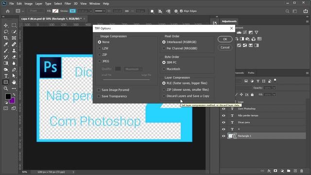
Task: Select the Brush tool
Action: pyautogui.click(x=6, y=51)
